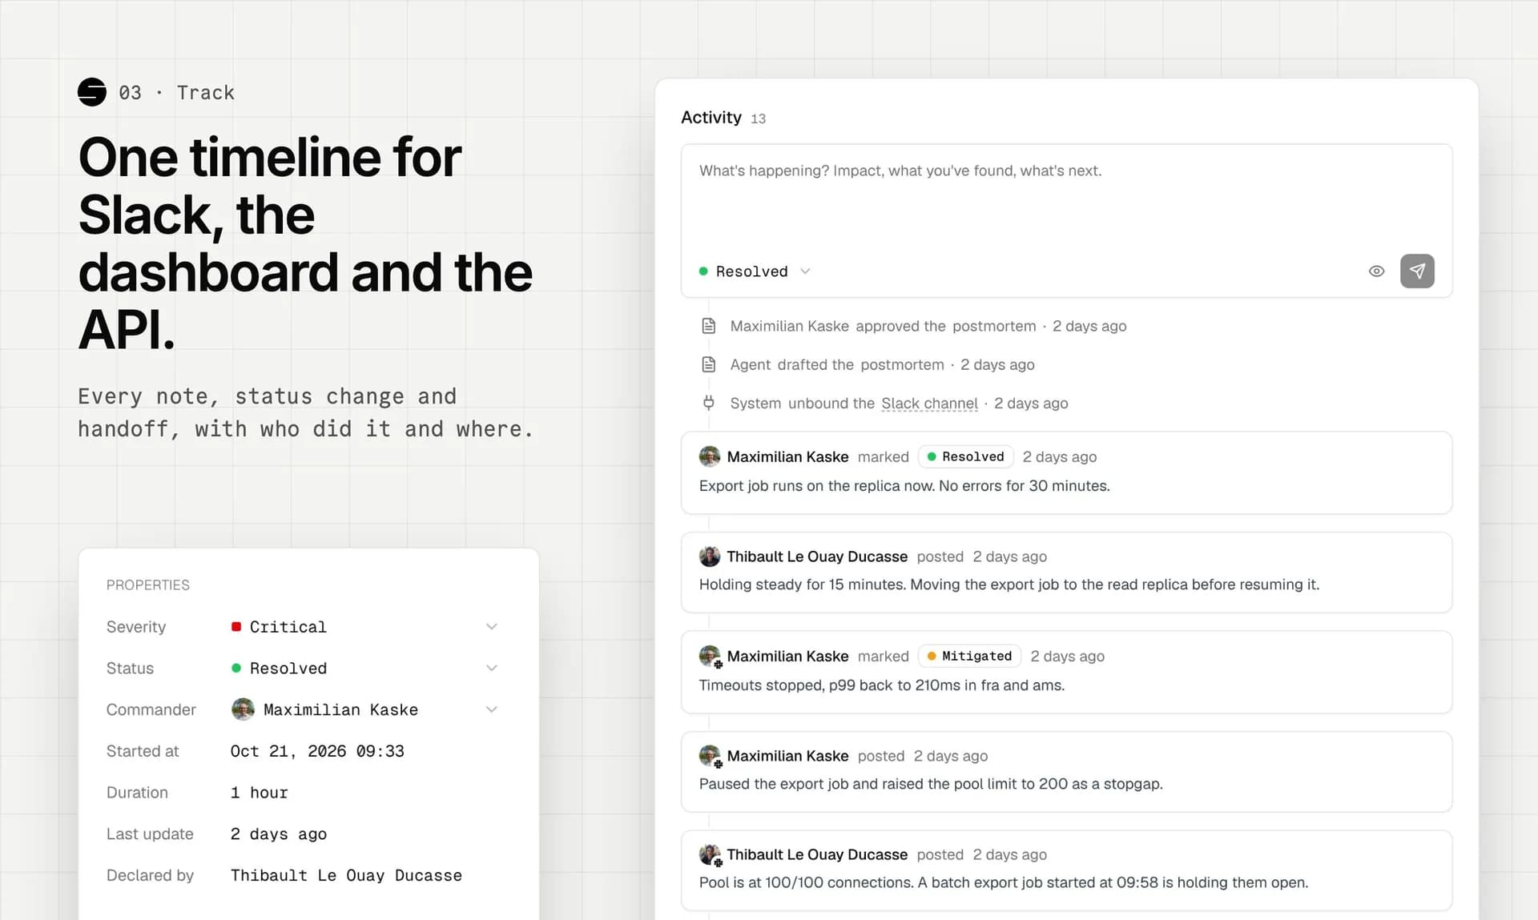Click Last update value 2 days ago

tap(279, 834)
